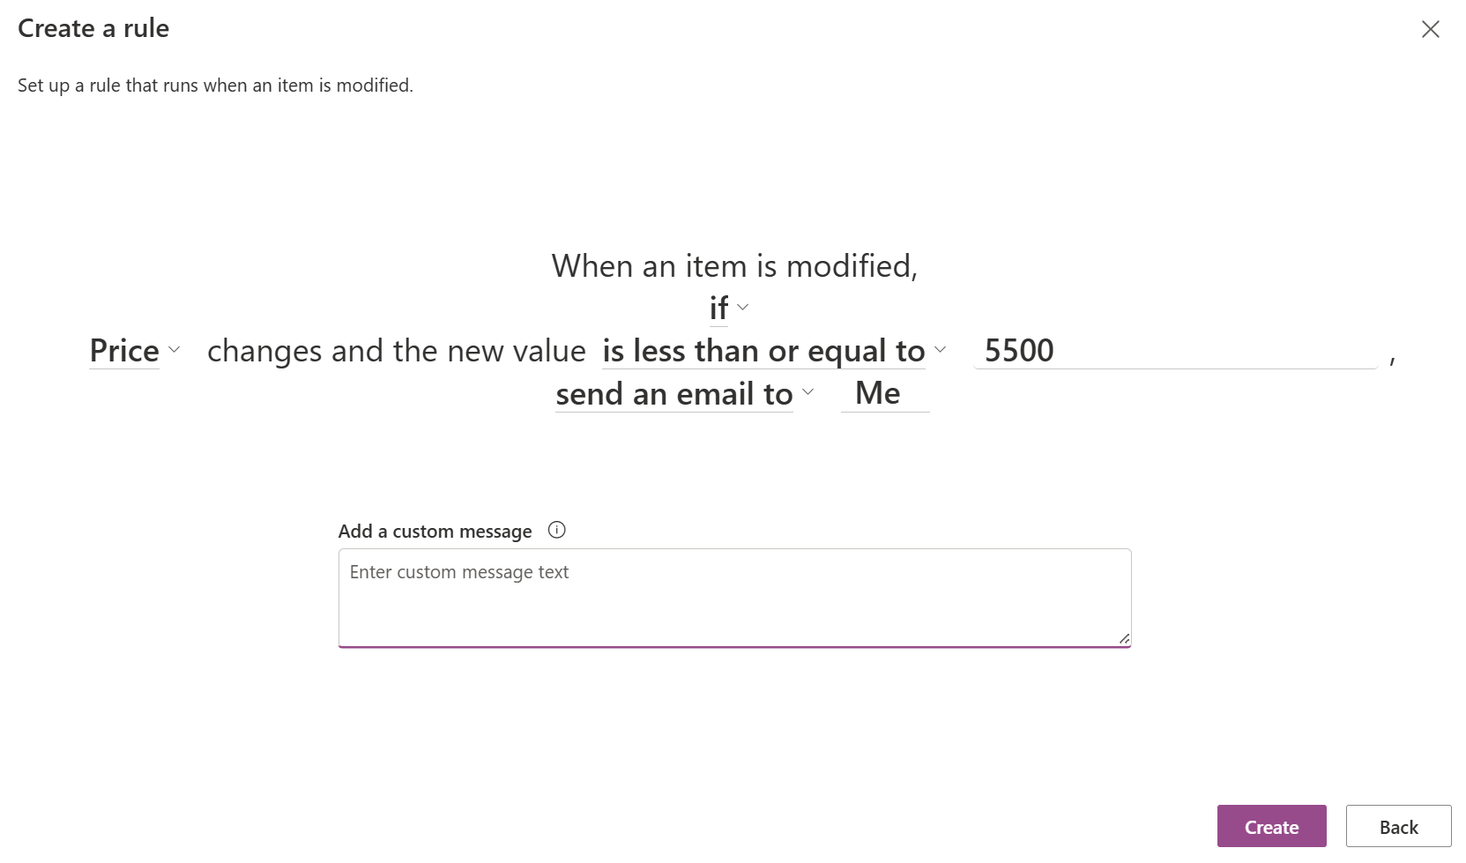Open the 'if' condition dropdown
This screenshot has height=863, width=1466.
tap(719, 309)
